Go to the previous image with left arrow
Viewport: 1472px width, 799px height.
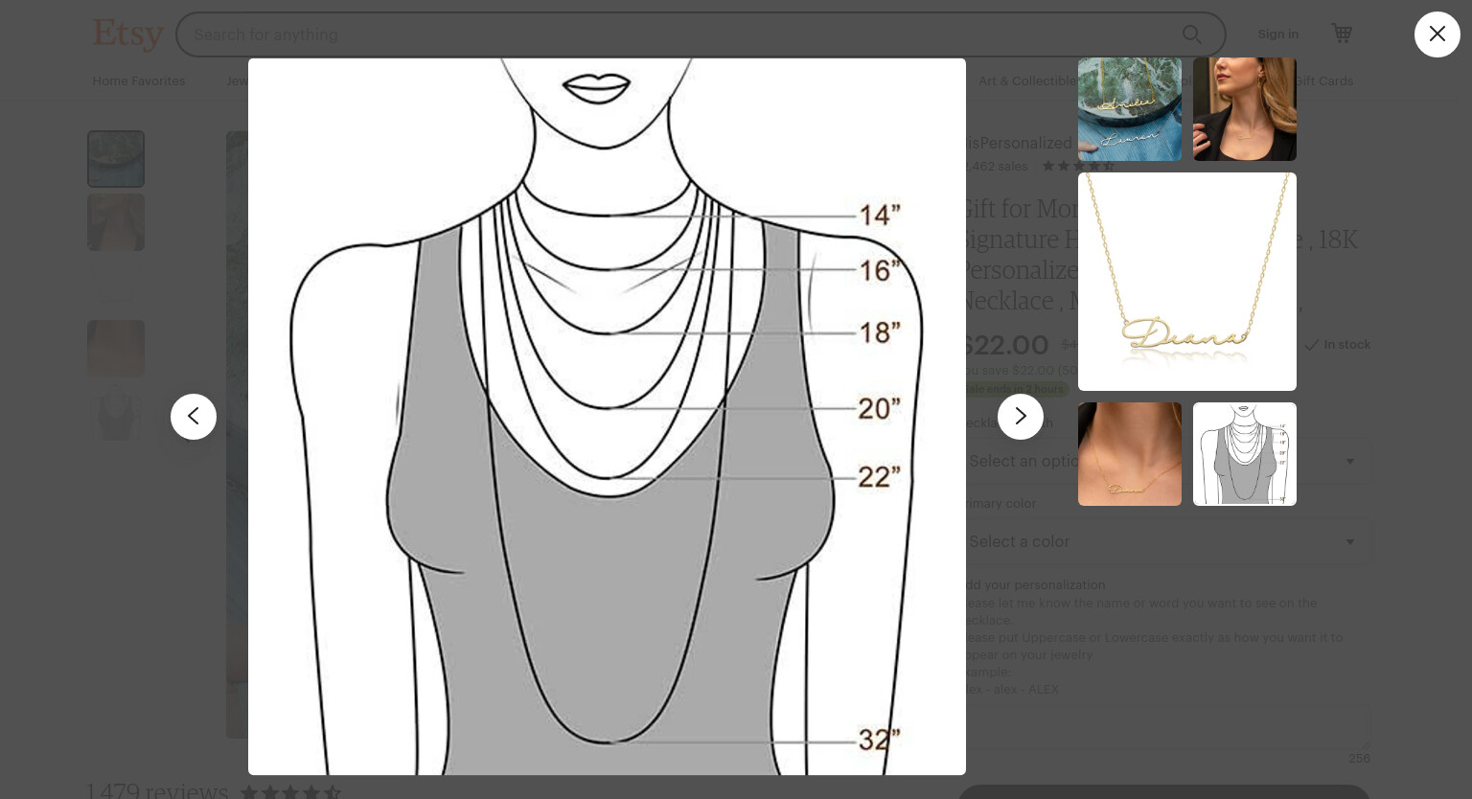194,417
